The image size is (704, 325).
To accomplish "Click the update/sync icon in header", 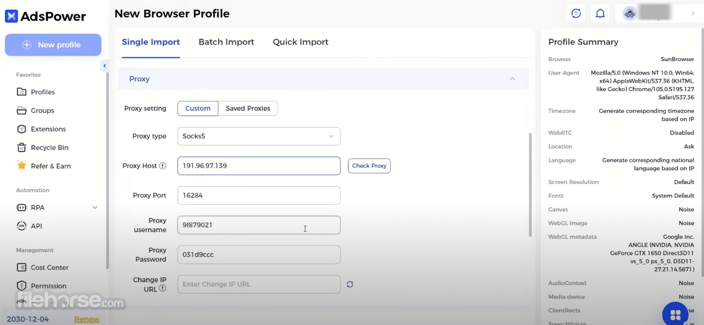I will tap(576, 13).
